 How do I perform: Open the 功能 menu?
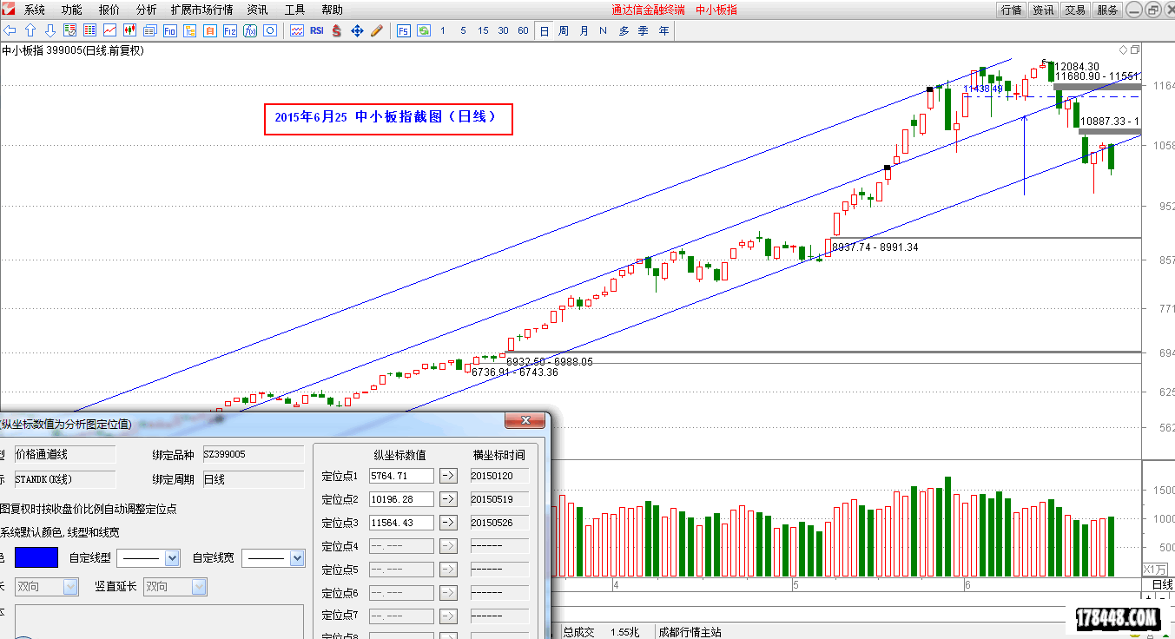72,10
